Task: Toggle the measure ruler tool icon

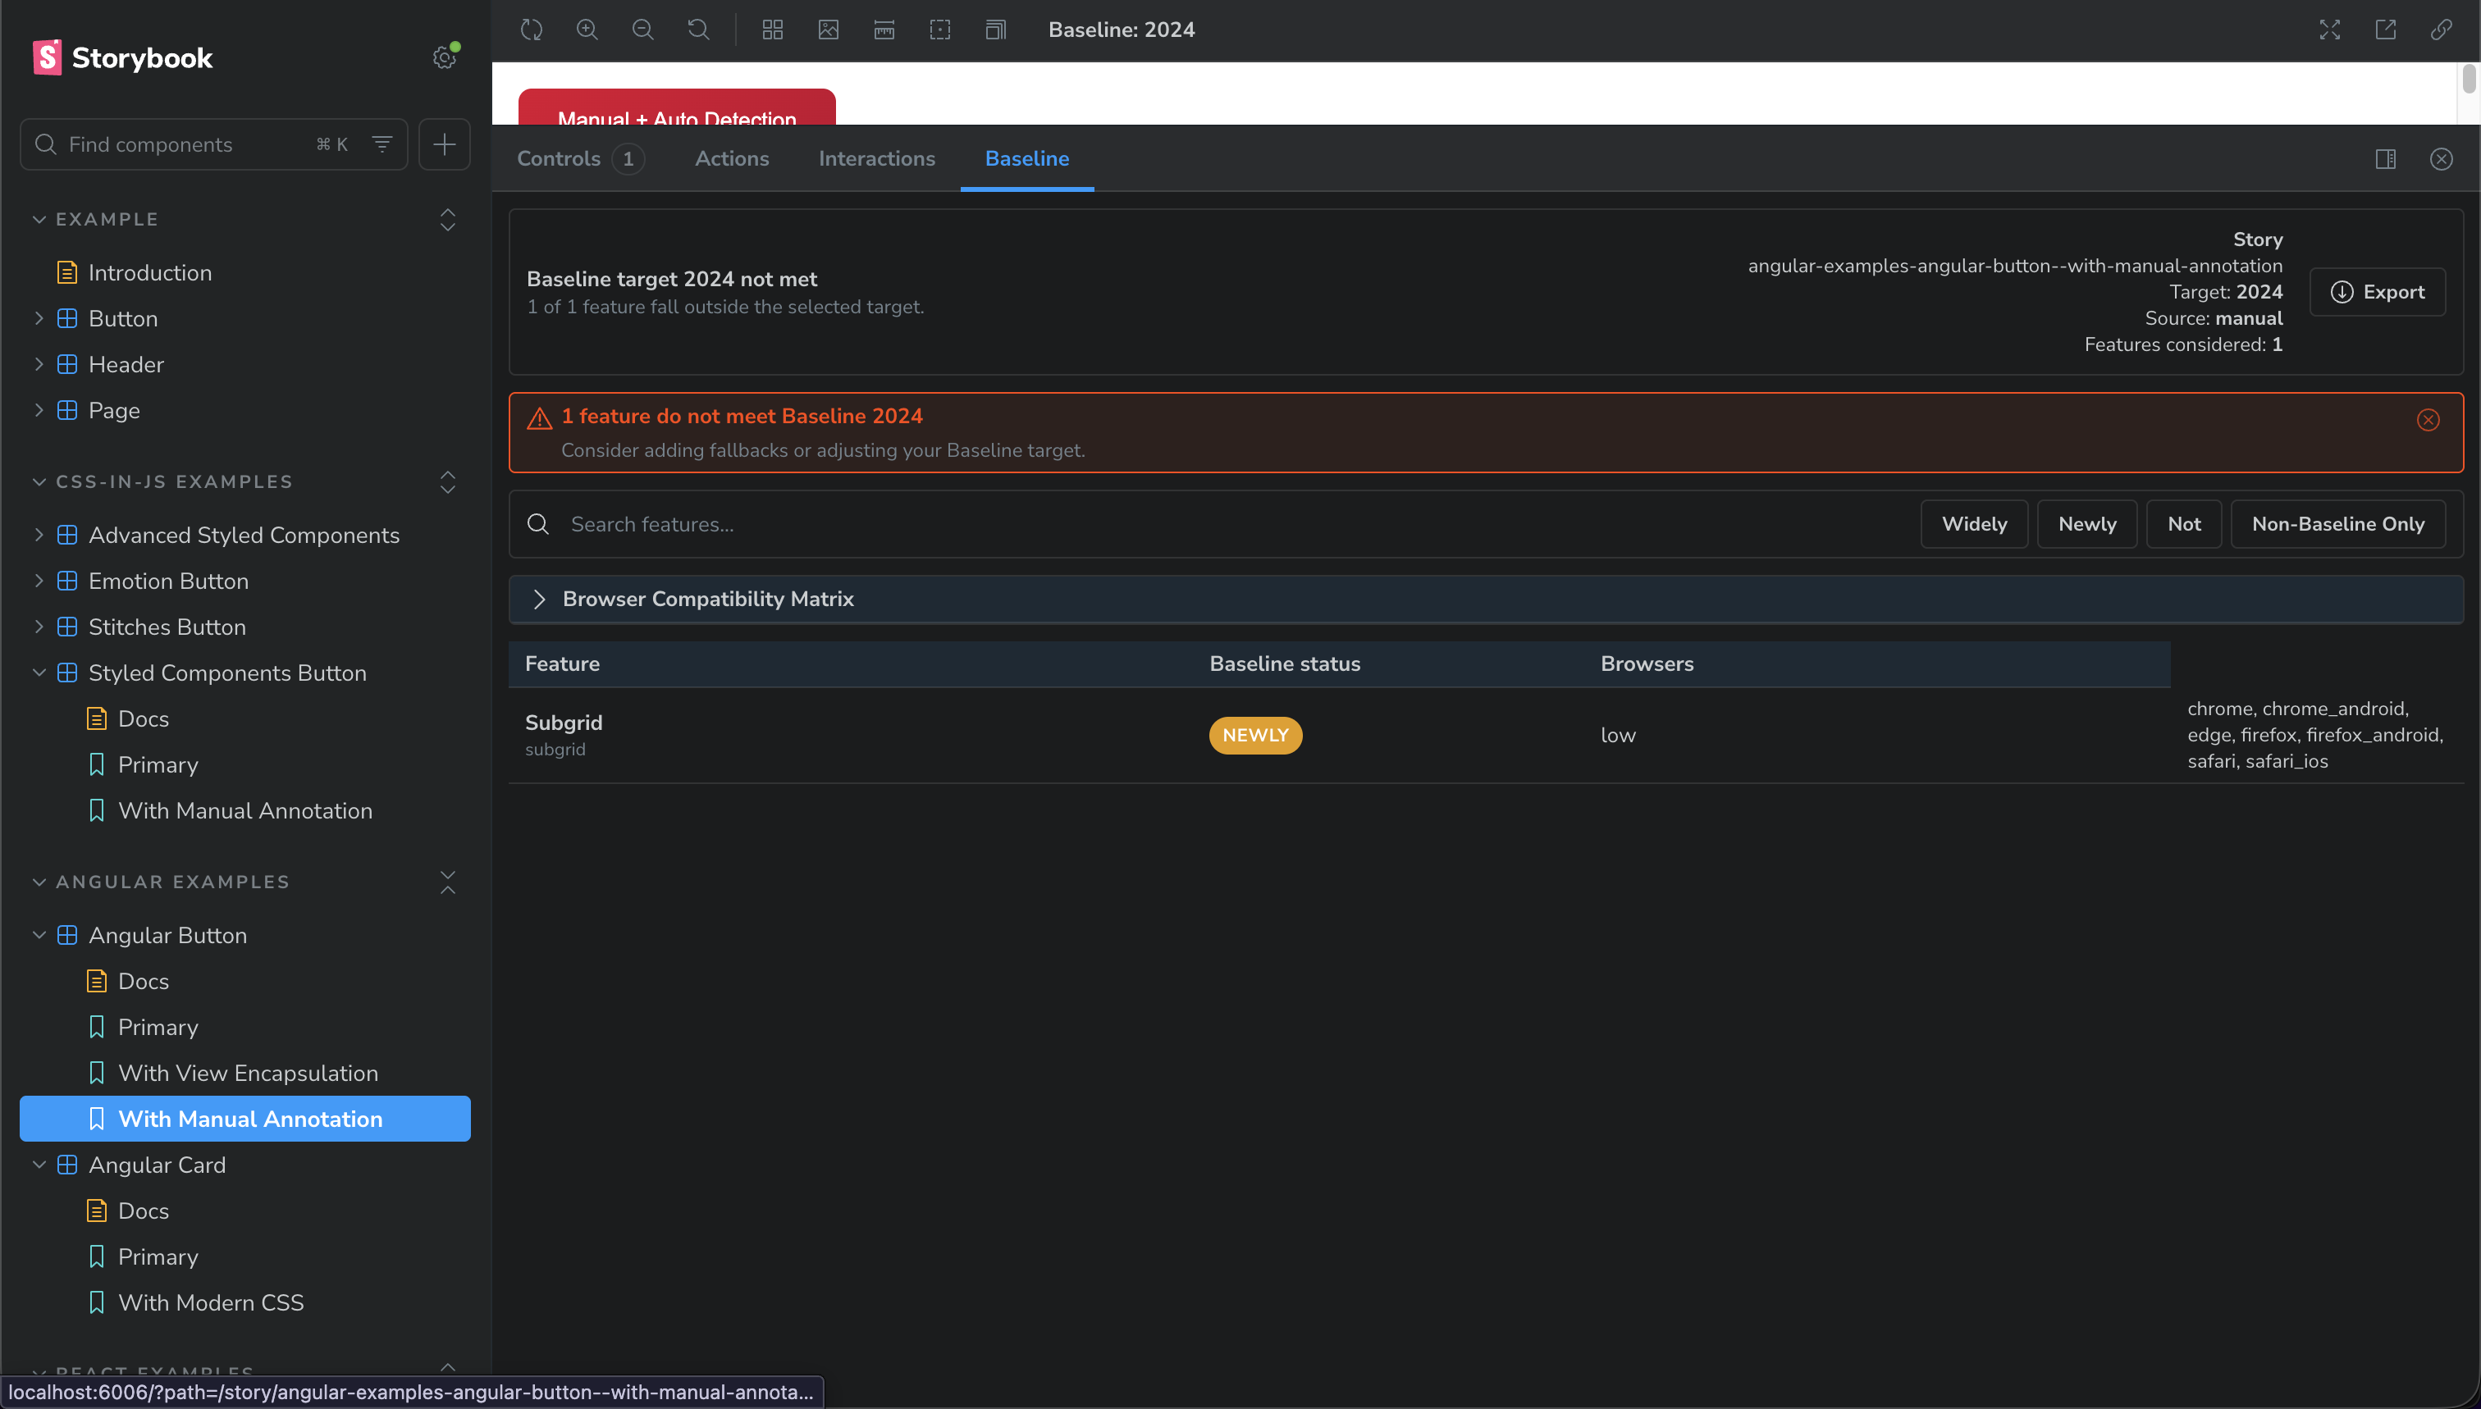Action: click(x=884, y=30)
